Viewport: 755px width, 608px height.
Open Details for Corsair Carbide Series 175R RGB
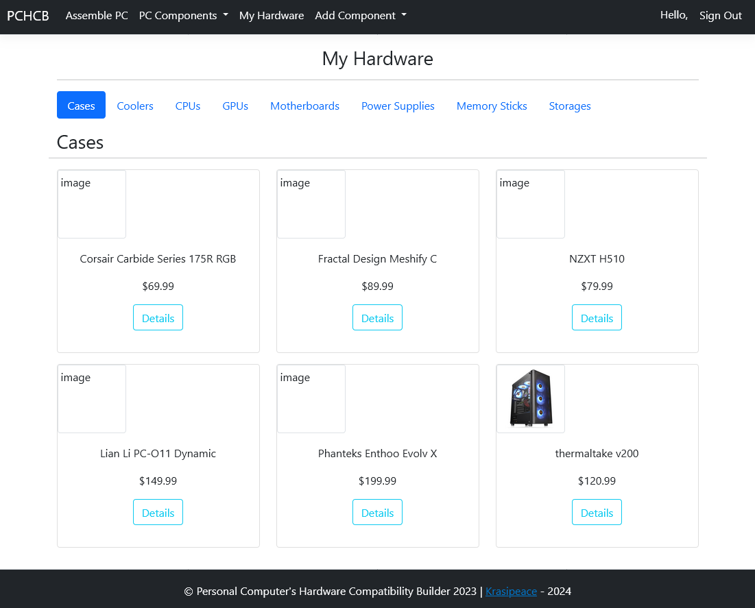point(158,318)
